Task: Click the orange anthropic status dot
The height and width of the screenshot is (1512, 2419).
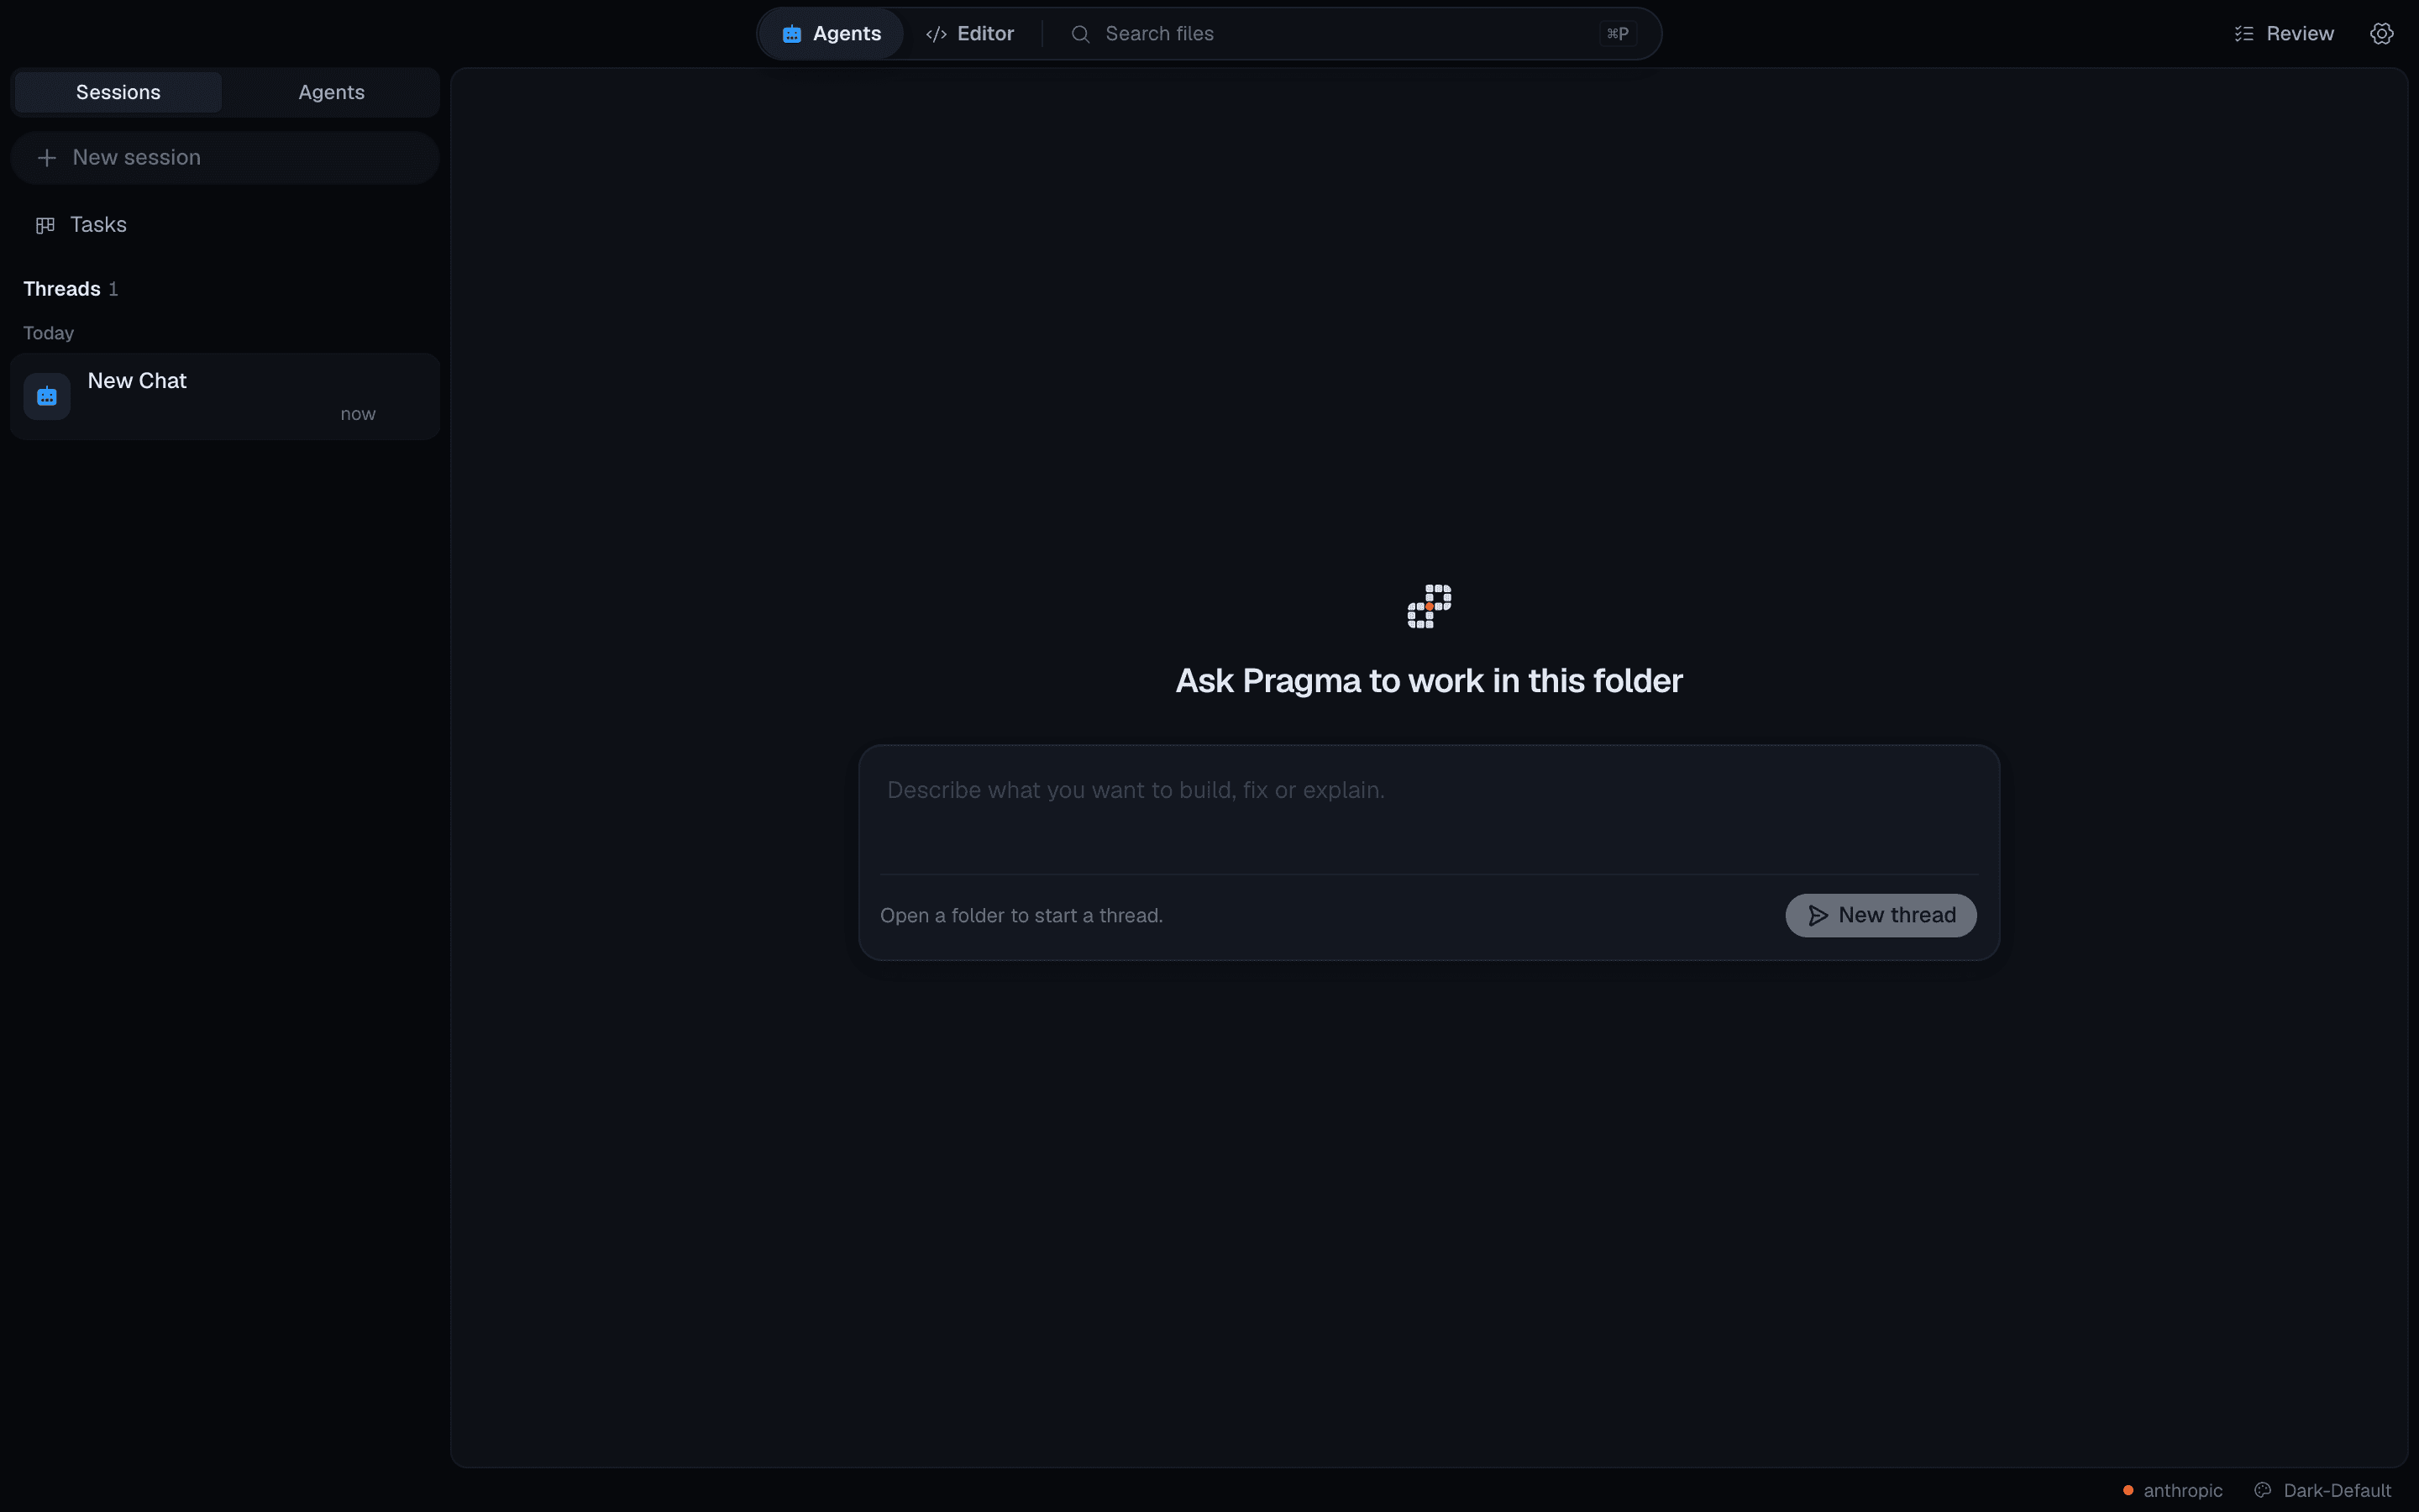Action: click(x=2128, y=1490)
